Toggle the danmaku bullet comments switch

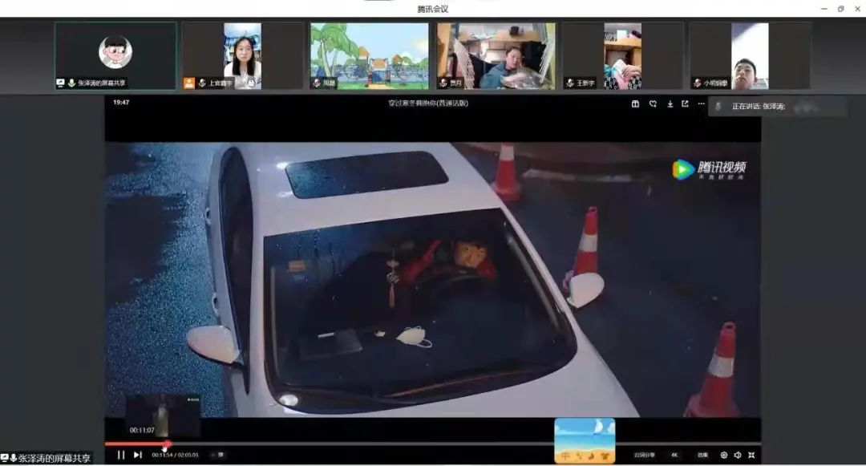221,455
